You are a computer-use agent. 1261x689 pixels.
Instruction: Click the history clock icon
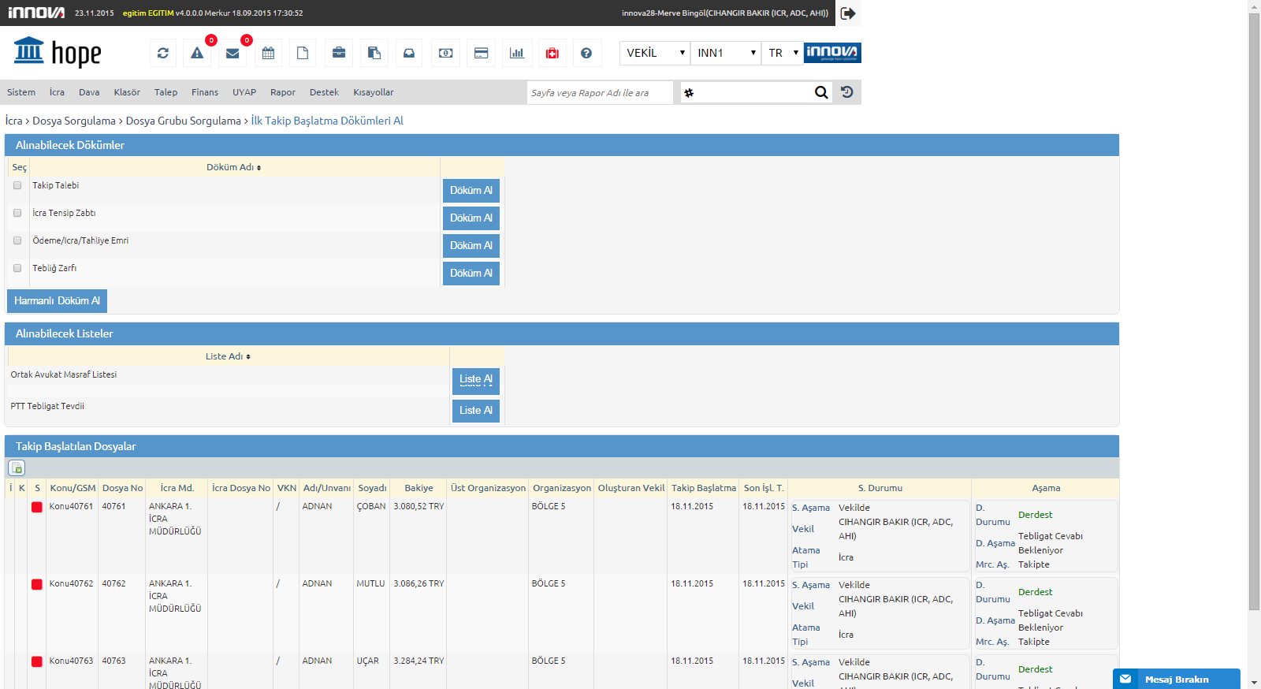point(847,92)
